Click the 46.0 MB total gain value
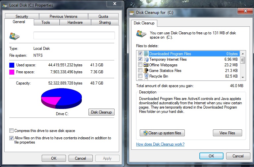 [x=237, y=85]
